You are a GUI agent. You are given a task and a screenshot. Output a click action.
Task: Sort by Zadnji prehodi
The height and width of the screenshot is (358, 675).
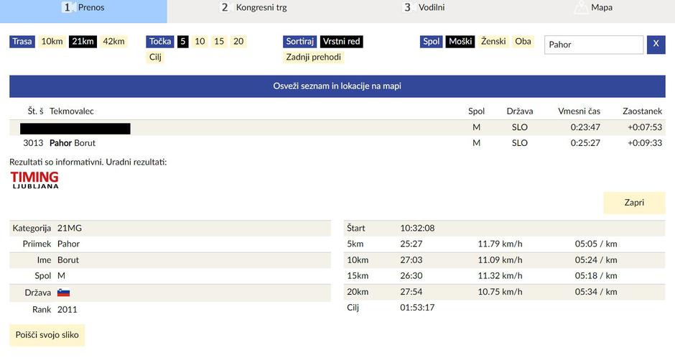(313, 57)
